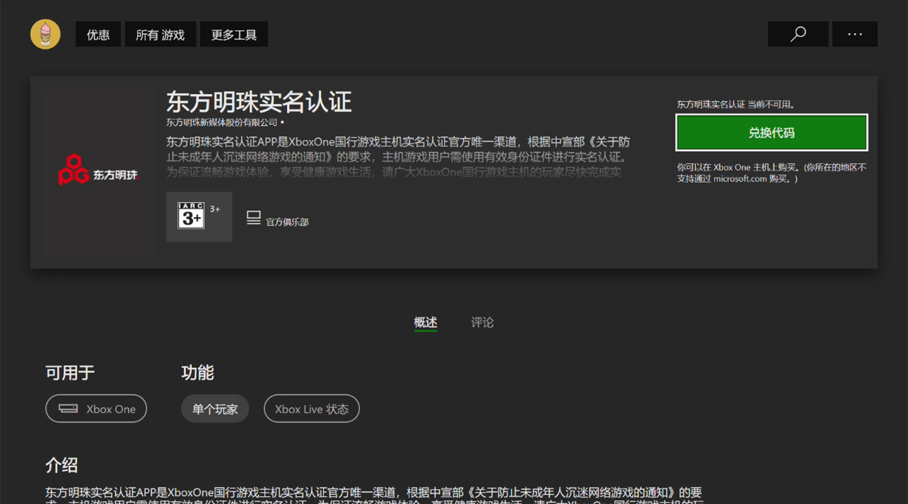Click the IARC 3+ rating badge

(191, 216)
